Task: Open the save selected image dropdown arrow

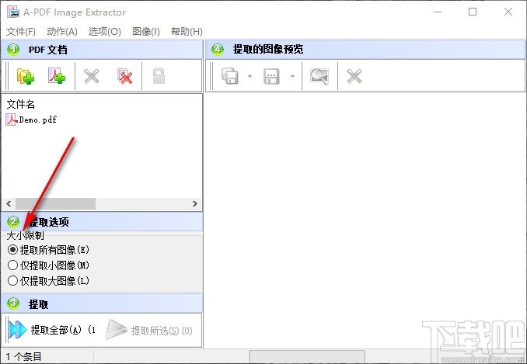Action: point(292,77)
